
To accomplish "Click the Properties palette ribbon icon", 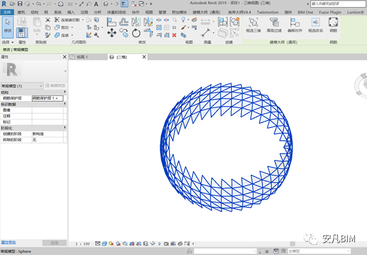I will tap(22, 33).
